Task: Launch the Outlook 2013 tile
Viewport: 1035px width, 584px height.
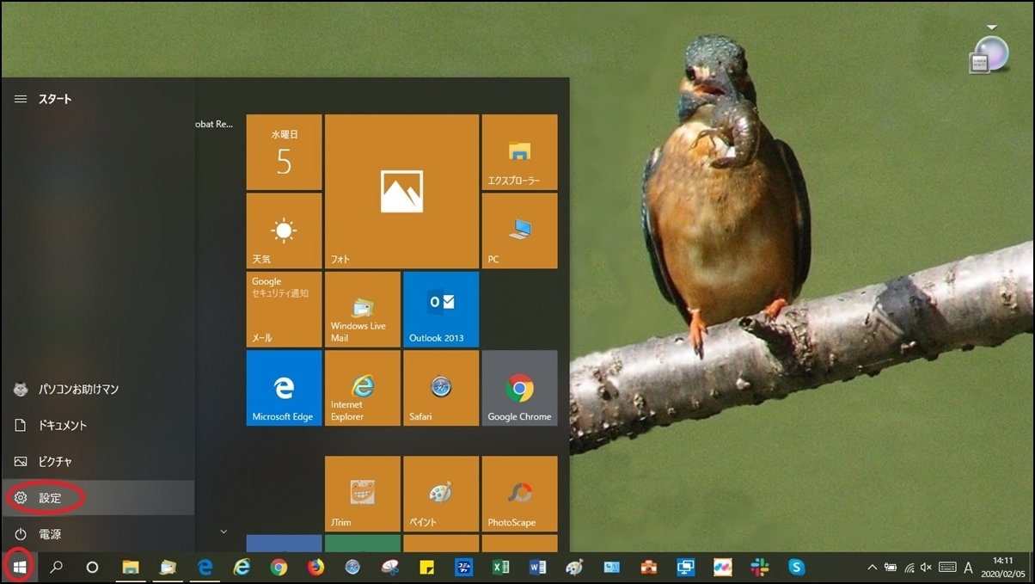Action: coord(441,310)
